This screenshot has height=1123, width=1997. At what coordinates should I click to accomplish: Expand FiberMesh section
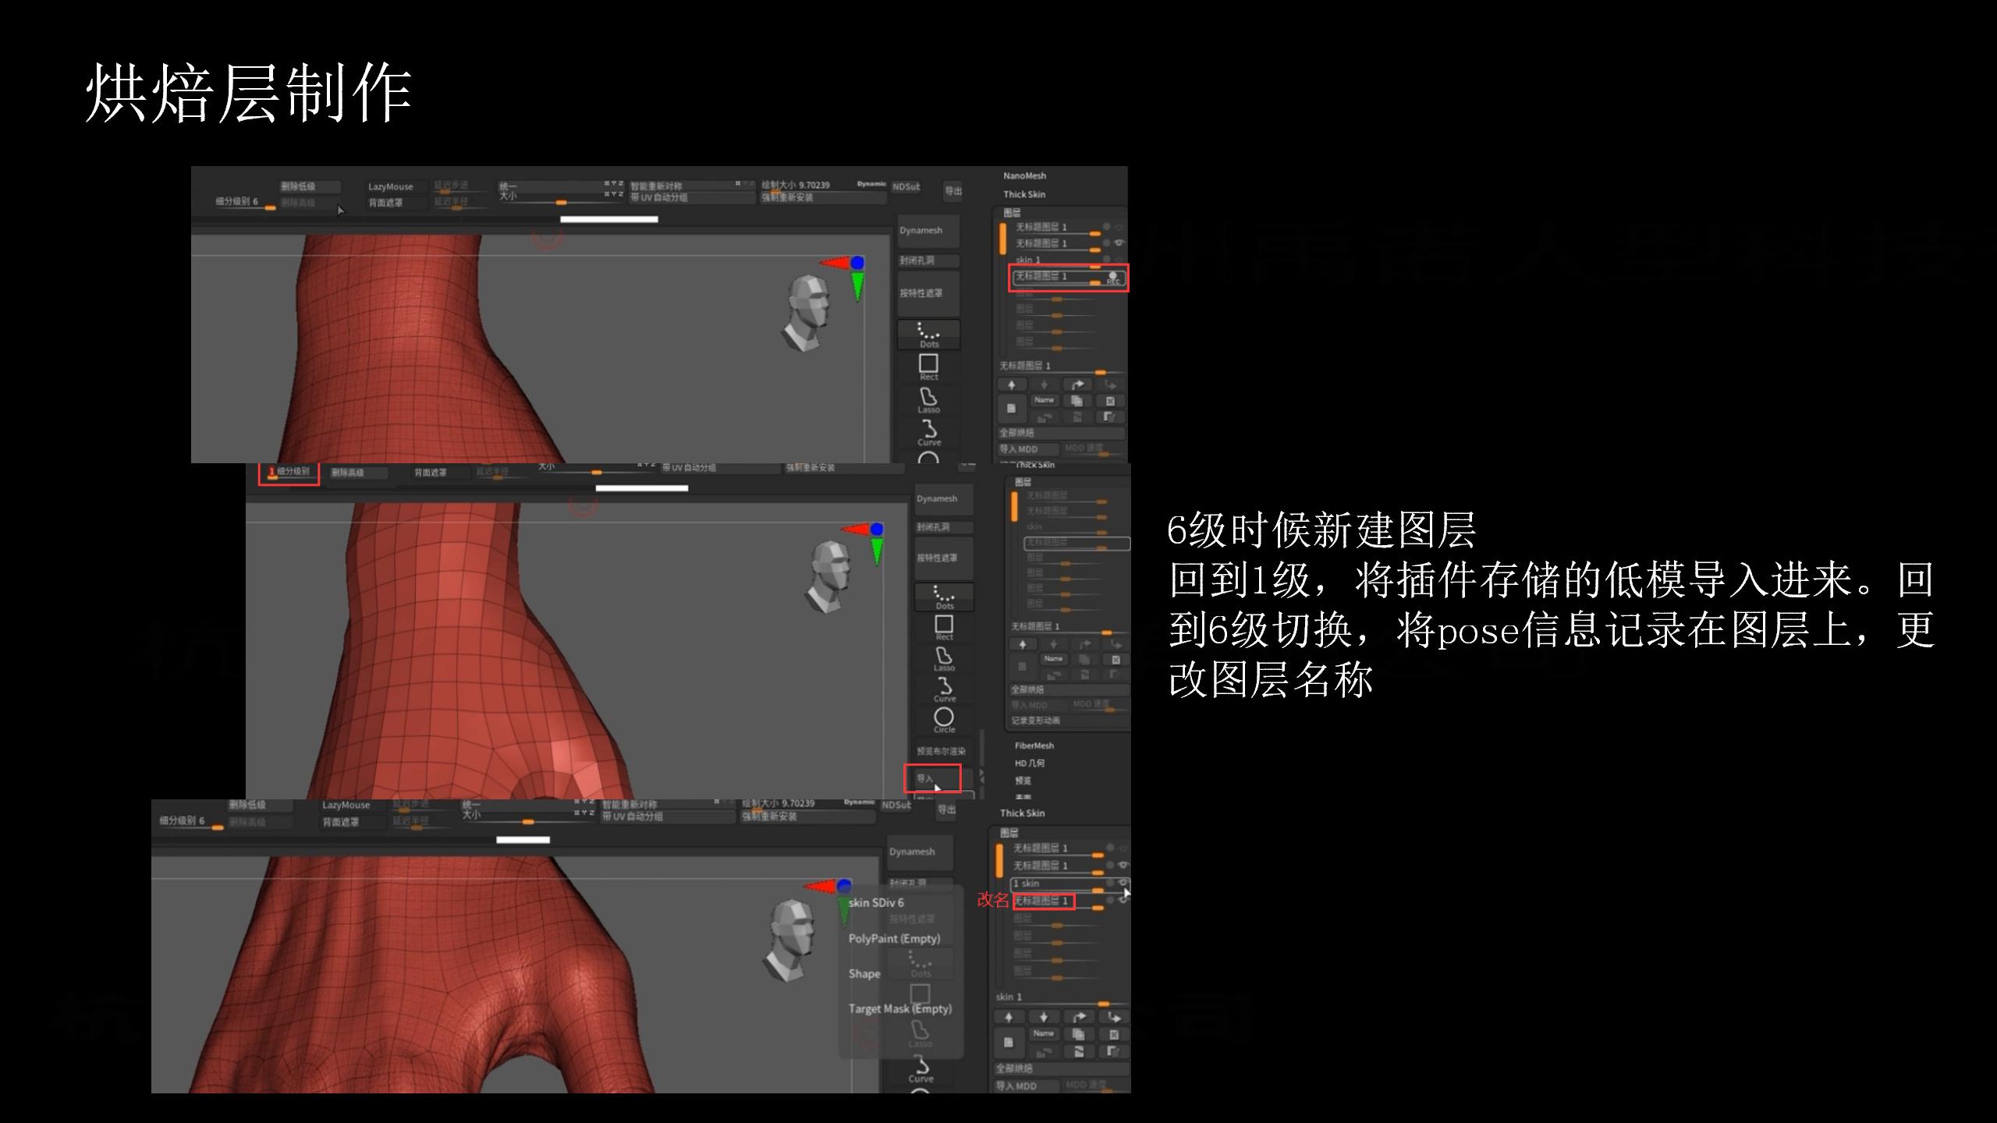1034,746
